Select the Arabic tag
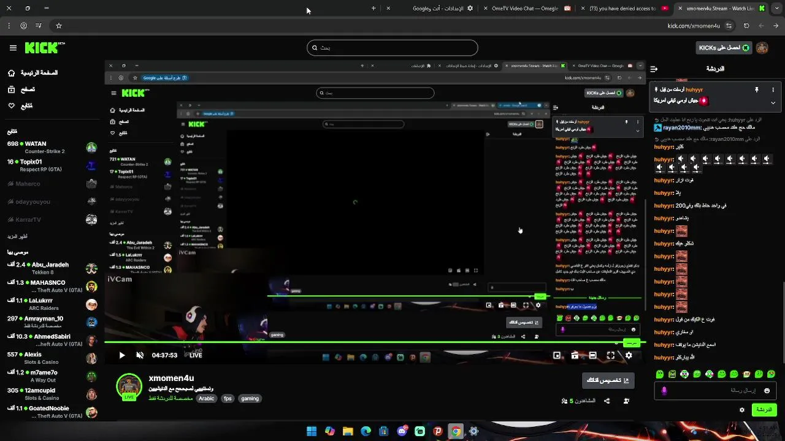Viewport: 785px width, 441px height. (207, 399)
